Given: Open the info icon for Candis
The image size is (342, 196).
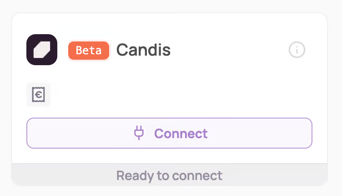Looking at the screenshot, I should pyautogui.click(x=297, y=50).
